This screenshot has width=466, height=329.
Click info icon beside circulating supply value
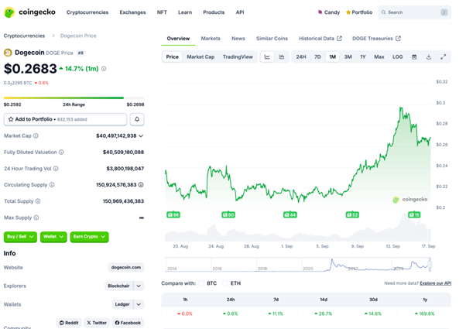click(141, 185)
